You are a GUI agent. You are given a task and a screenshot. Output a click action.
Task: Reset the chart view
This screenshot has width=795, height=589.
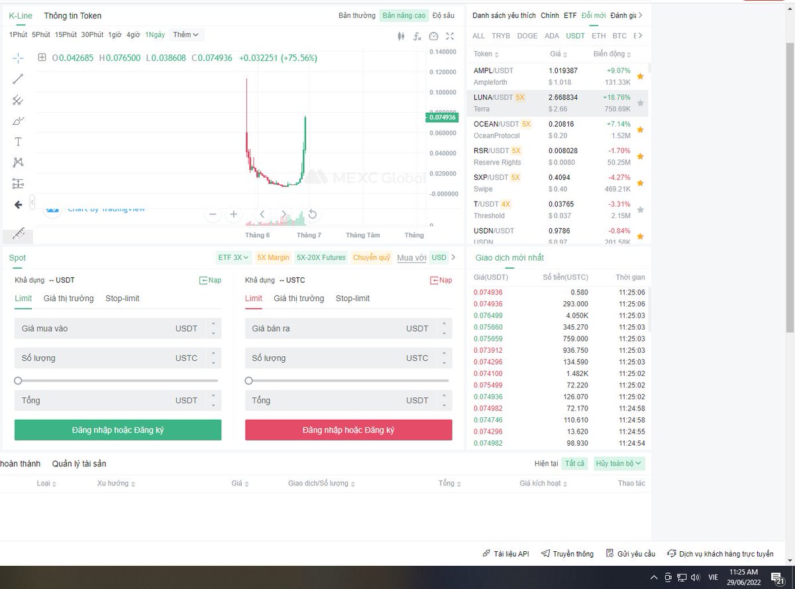[313, 214]
